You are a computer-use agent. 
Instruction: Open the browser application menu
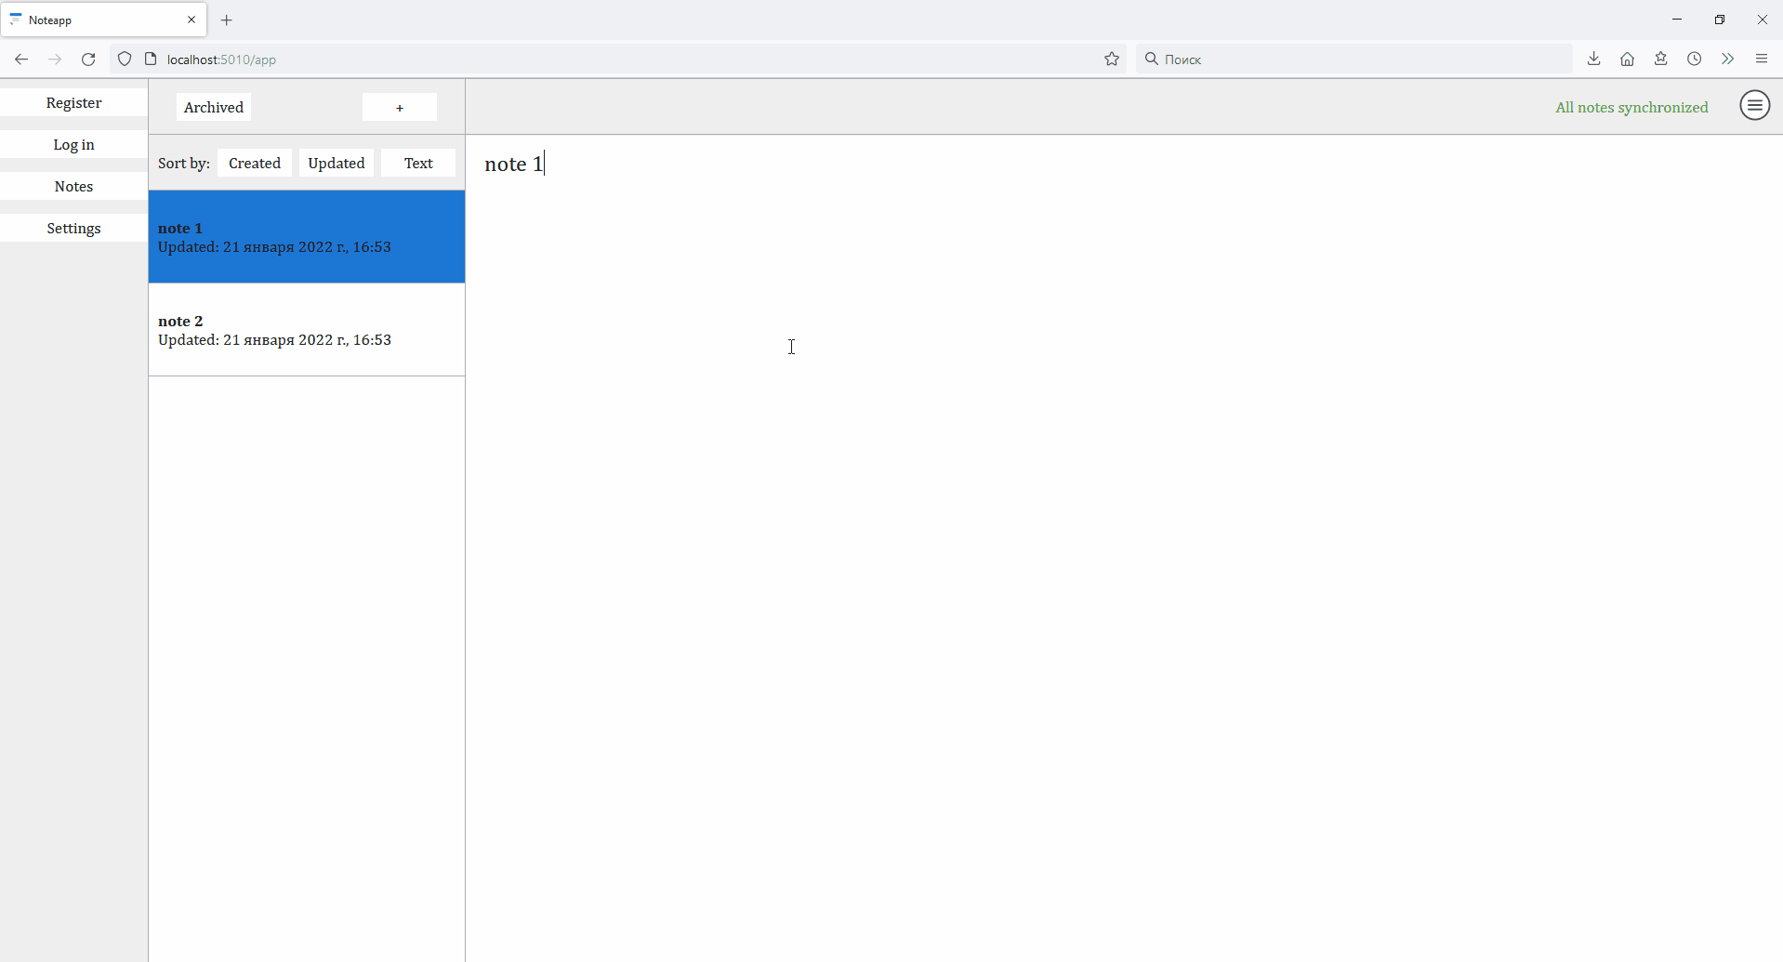1762,59
